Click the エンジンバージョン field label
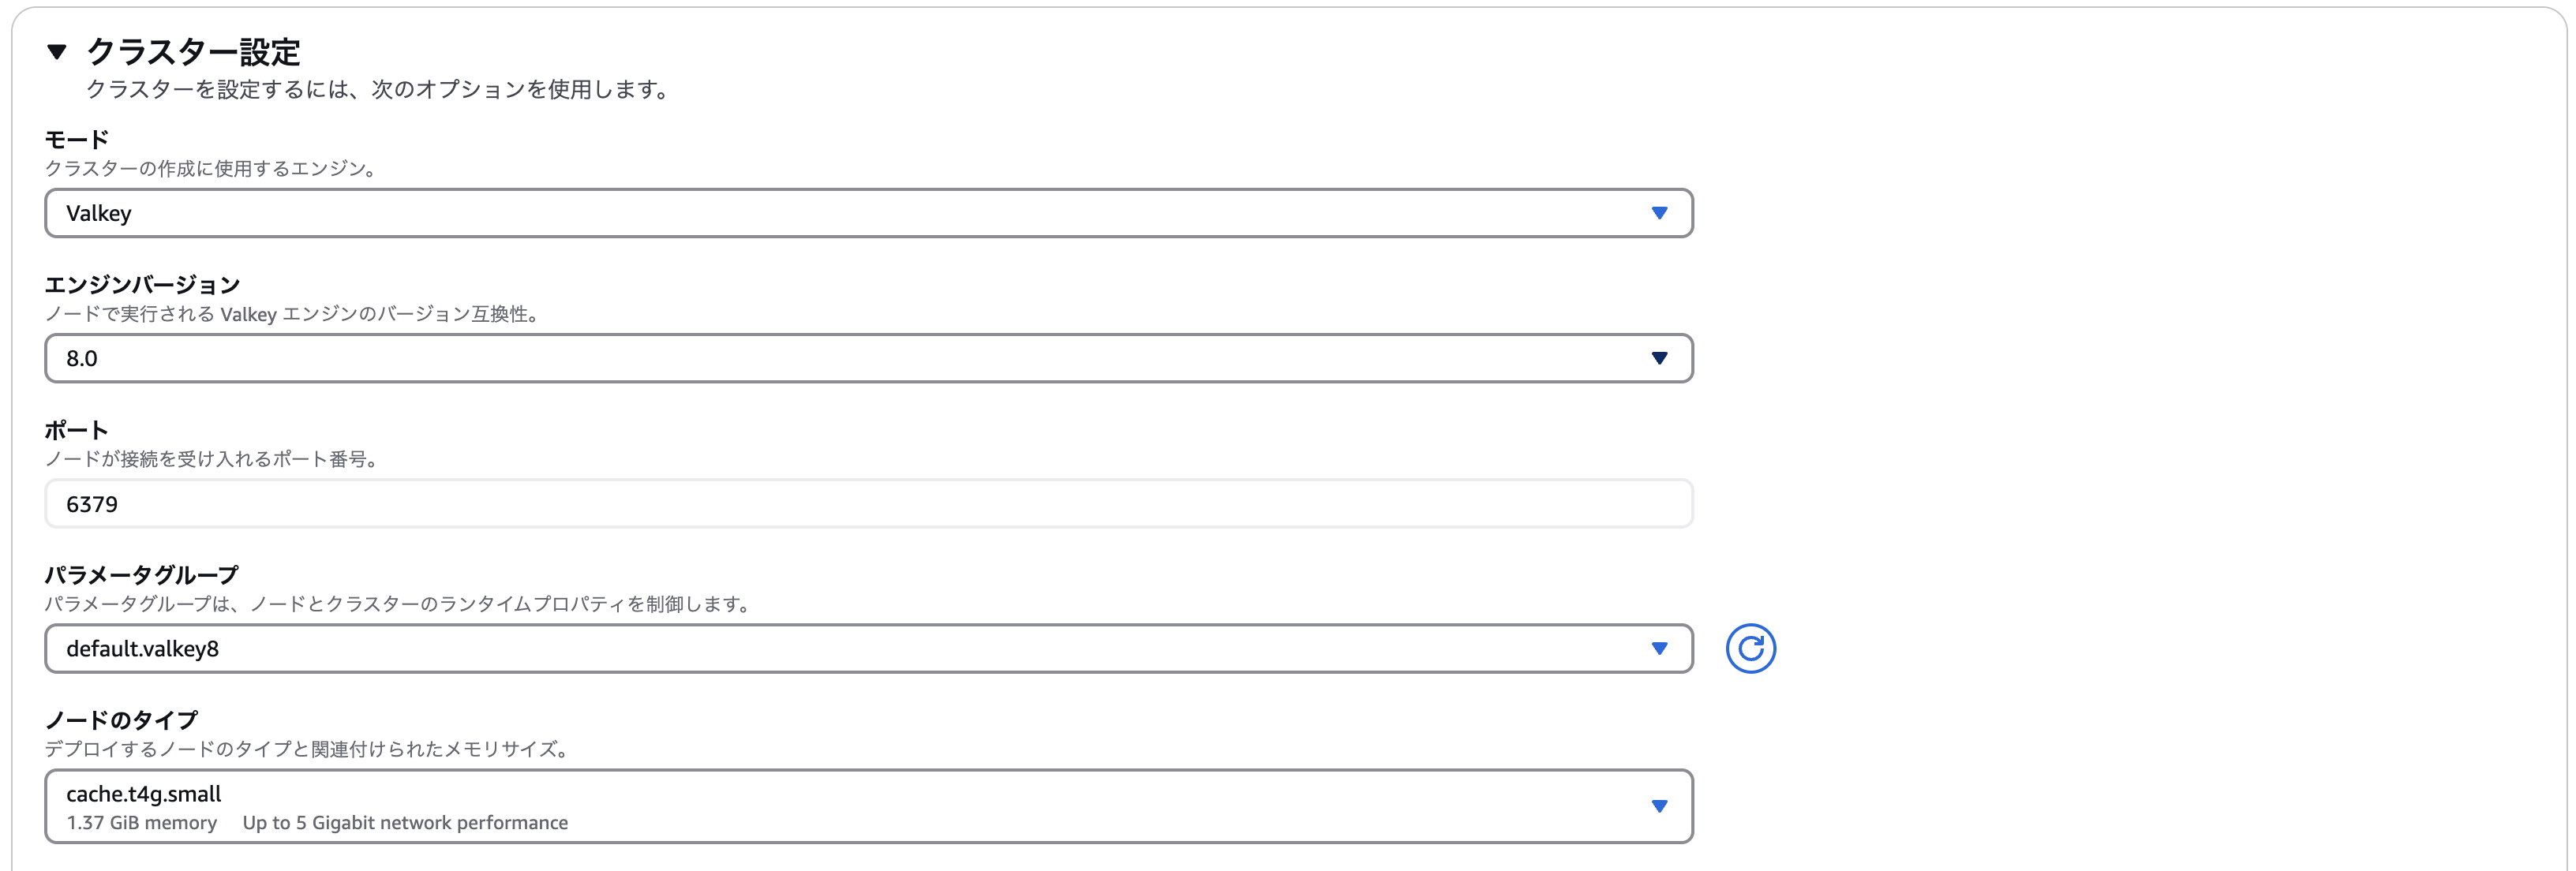This screenshot has height=871, width=2576. pos(142,285)
